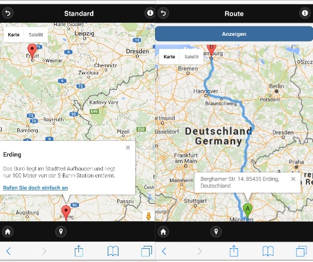313x262 pixels.
Task: Switch Standard map to Satellit view
Action: click(x=36, y=35)
